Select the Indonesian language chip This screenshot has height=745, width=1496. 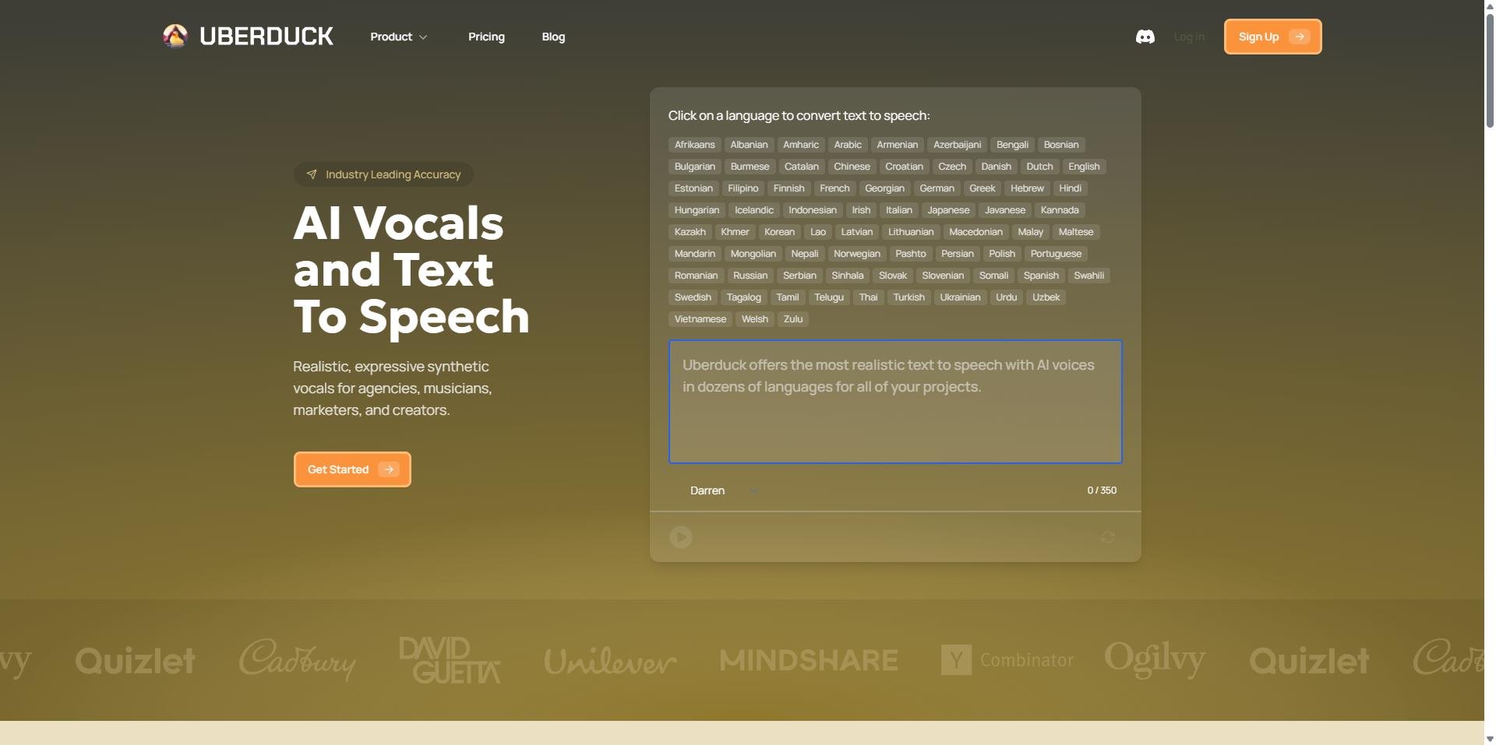point(812,210)
